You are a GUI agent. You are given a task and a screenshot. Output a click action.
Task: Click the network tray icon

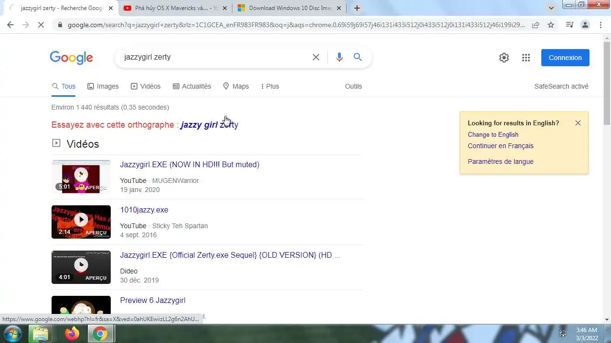point(563,333)
